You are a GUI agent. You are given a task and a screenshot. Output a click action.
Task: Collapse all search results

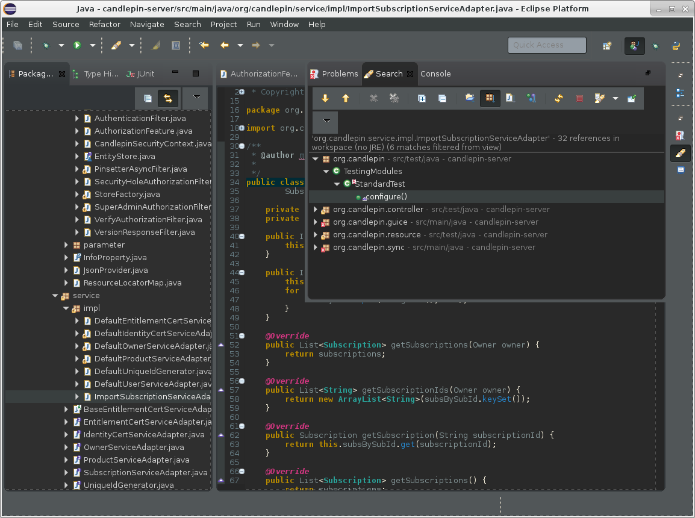(x=442, y=98)
